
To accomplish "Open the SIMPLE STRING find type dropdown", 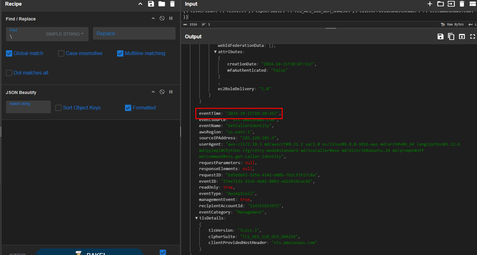I will [x=65, y=34].
